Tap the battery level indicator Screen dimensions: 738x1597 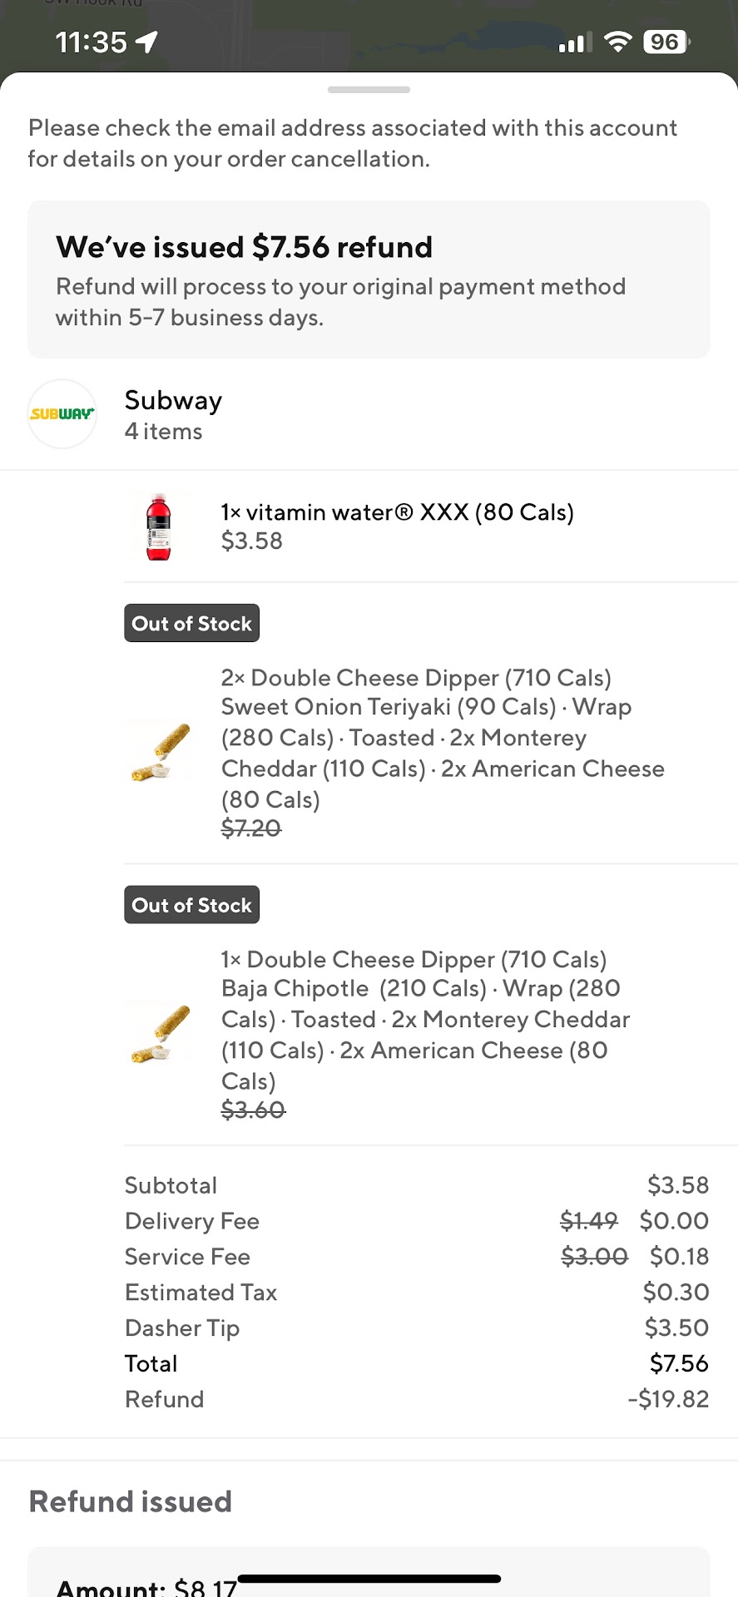(x=666, y=42)
